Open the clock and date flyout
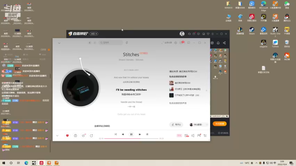This screenshot has width=296, height=166. point(282,163)
